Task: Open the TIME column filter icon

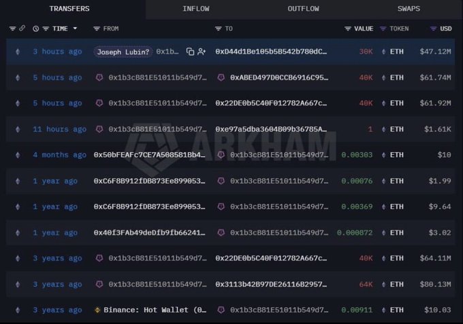Action: tap(46, 29)
